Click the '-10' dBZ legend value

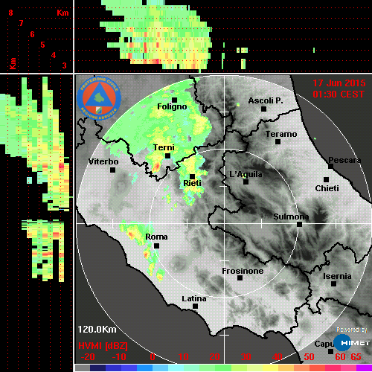point(119,357)
